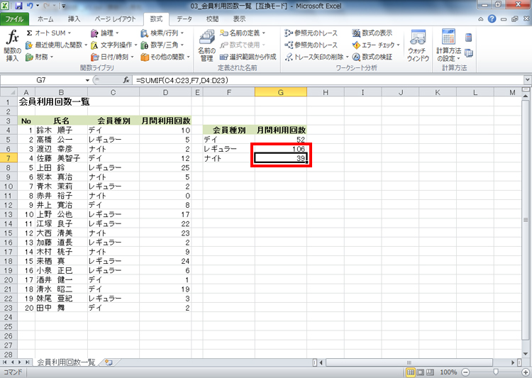The width and height of the screenshot is (532, 378).
Task: Click inside the formula bar SUMIF formula
Action: (182, 80)
